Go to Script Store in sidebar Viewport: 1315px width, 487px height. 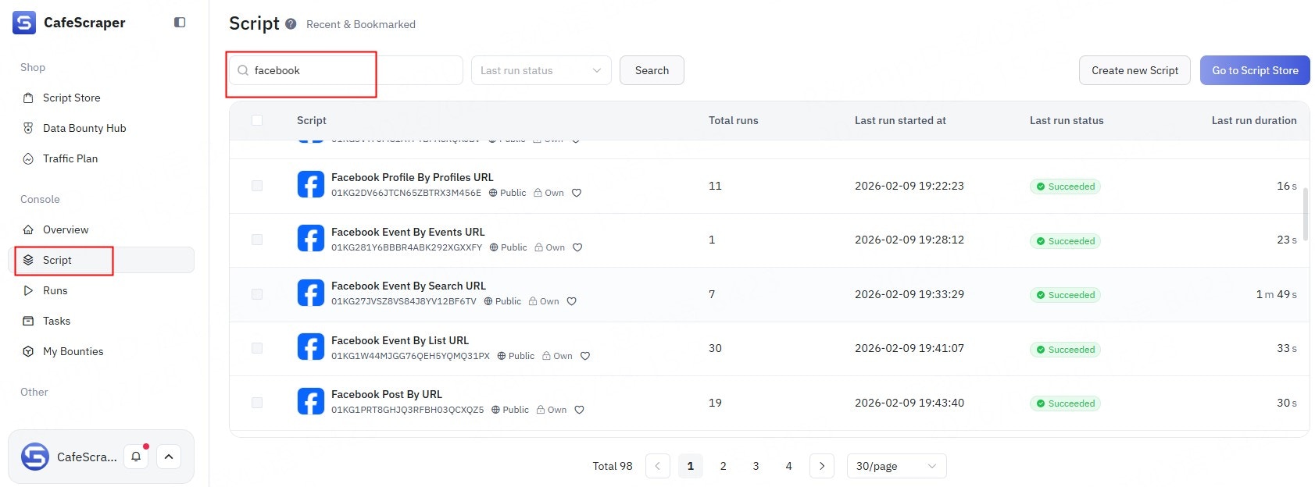coord(71,98)
